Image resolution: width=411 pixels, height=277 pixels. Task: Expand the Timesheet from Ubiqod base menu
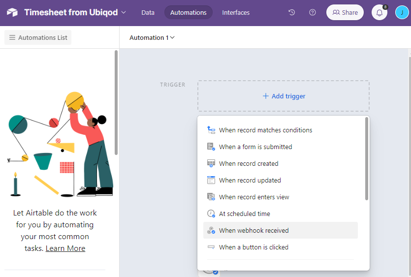(124, 12)
